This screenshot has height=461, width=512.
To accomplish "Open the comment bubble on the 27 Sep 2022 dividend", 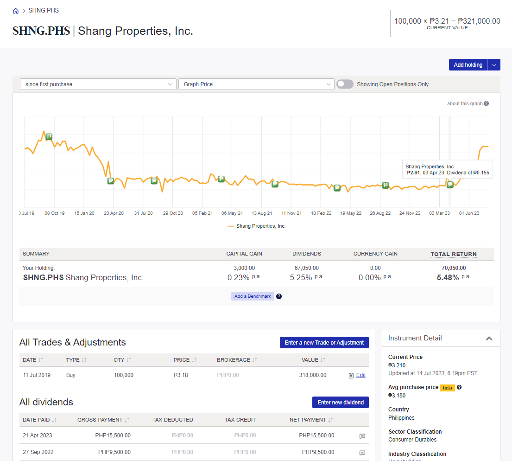I will coord(362,453).
